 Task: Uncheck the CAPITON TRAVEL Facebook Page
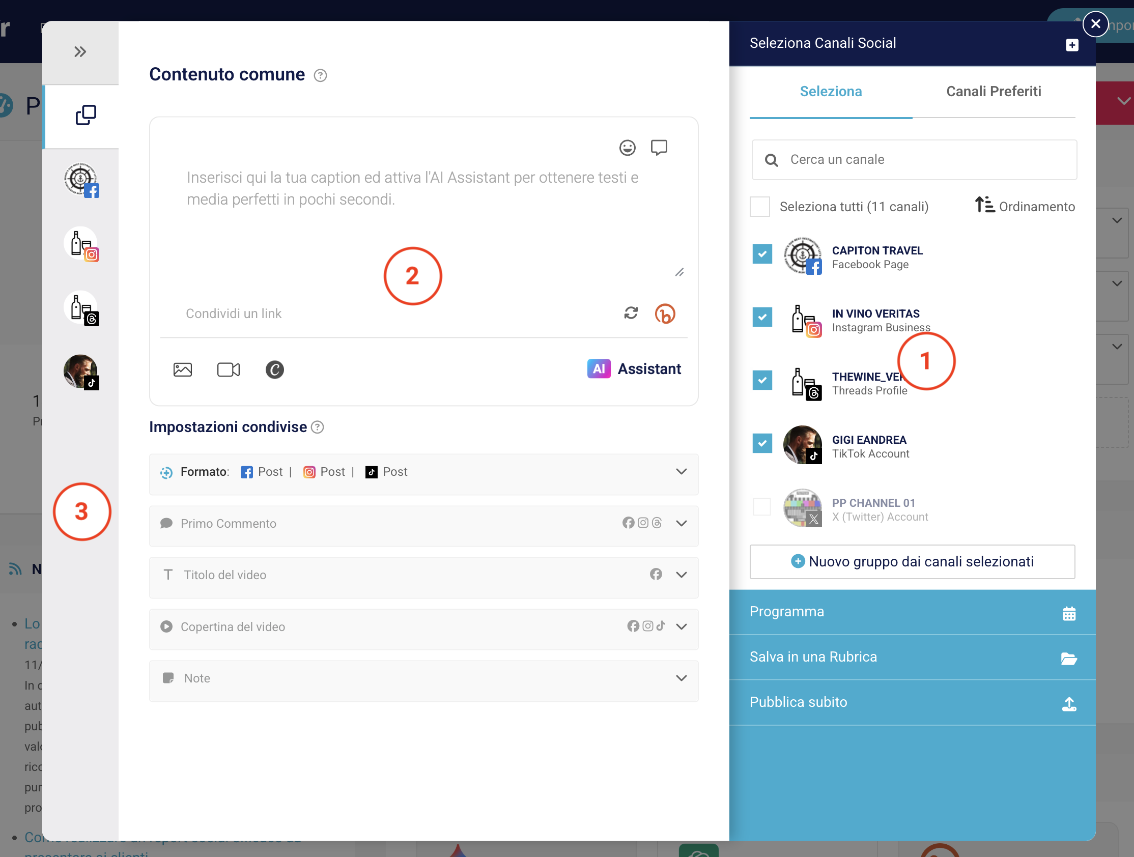(762, 254)
